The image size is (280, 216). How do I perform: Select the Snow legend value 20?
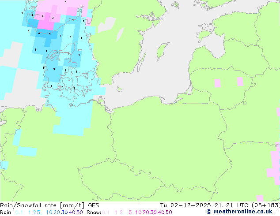(x=146, y=212)
